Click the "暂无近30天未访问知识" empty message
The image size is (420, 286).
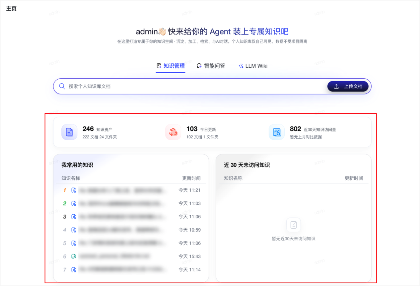[x=294, y=239]
